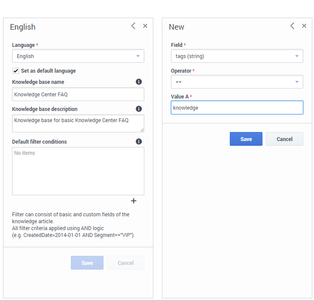Click the back chevron in English panel

133,26
